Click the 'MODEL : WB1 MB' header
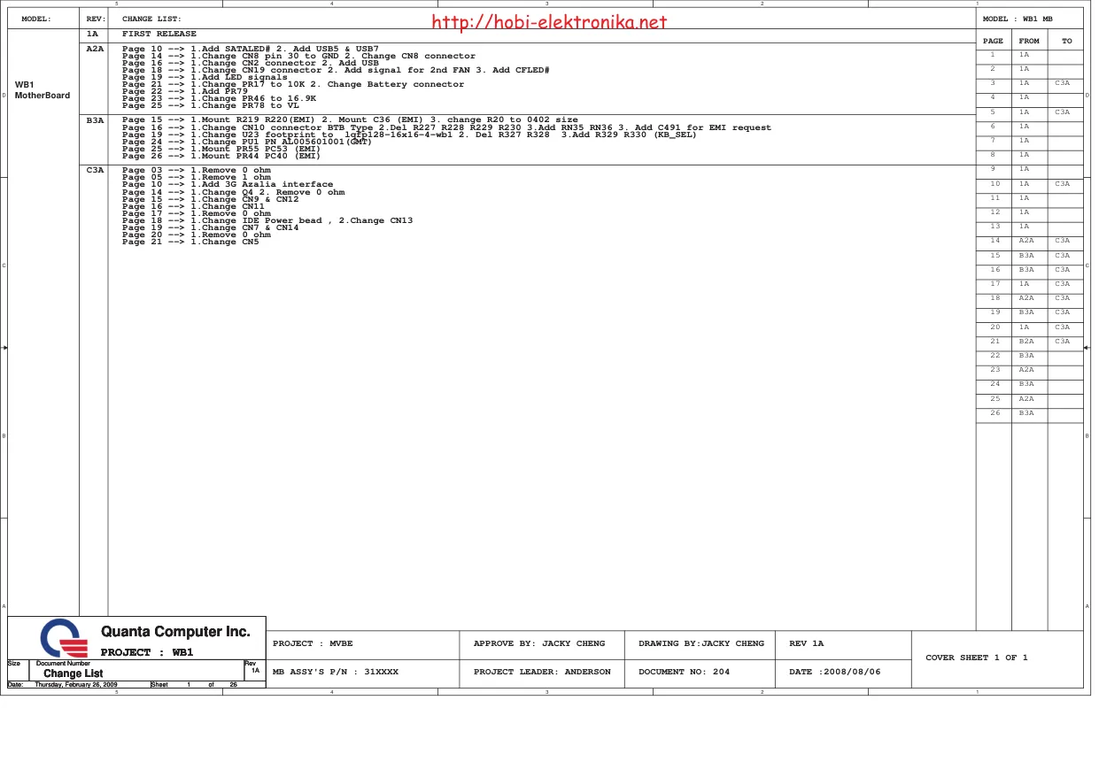The image size is (1099, 777). tap(1018, 19)
